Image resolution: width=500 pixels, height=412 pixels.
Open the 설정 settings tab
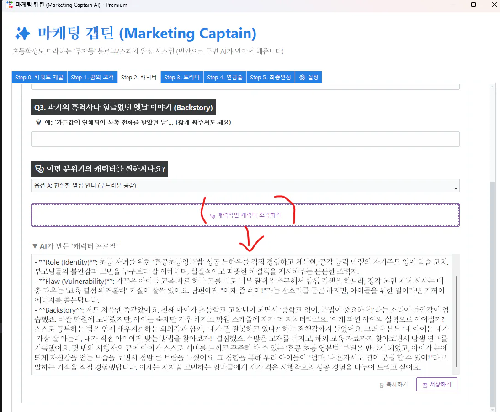309,77
